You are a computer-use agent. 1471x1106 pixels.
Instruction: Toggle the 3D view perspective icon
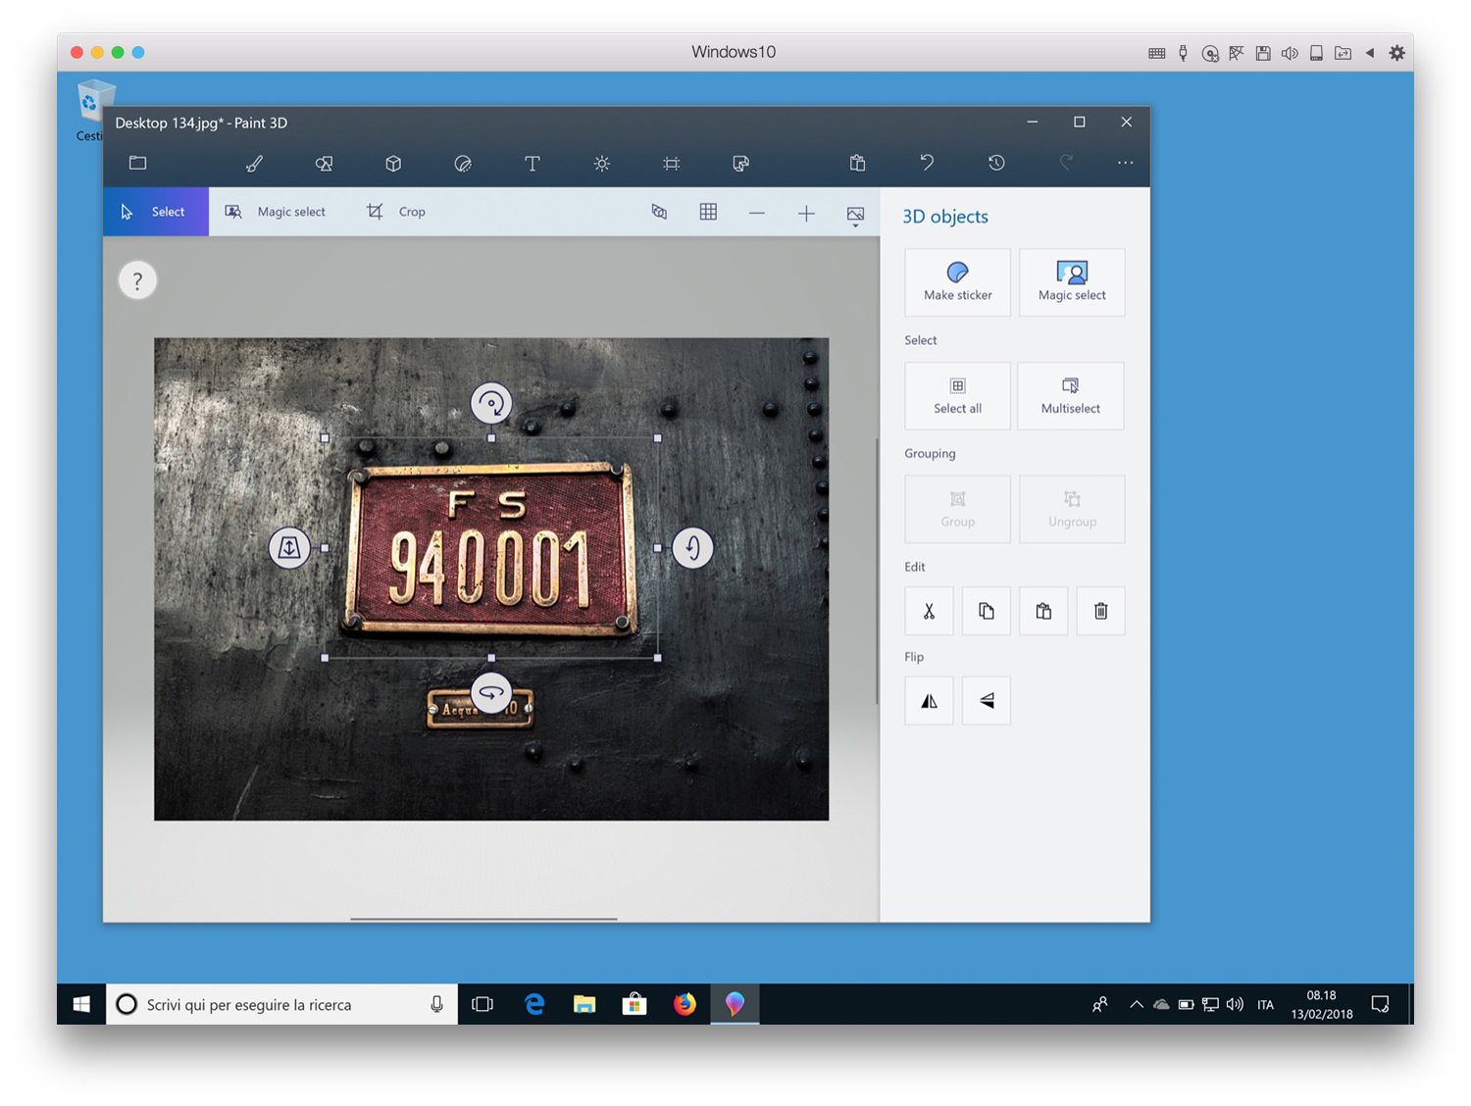pos(659,212)
